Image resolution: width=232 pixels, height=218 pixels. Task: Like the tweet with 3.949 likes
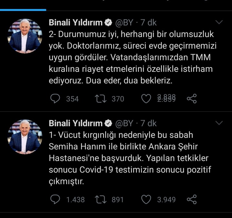pyautogui.click(x=146, y=200)
